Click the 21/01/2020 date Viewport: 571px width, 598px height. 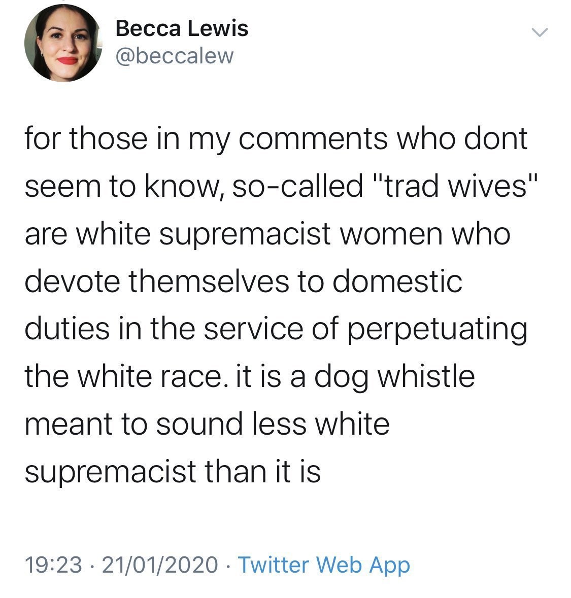pyautogui.click(x=160, y=565)
